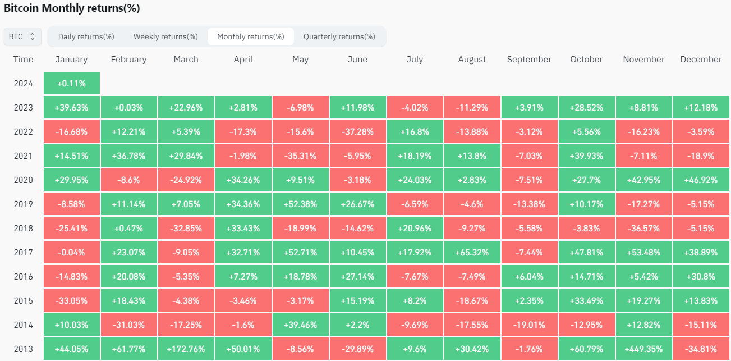Click the 2023 year row label

[x=23, y=107]
